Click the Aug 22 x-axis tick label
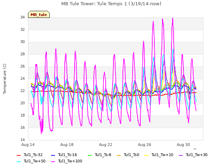224x168 pixels. pyautogui.click(x=106, y=145)
